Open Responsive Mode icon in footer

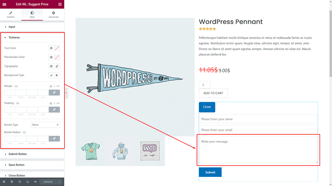point(28,182)
